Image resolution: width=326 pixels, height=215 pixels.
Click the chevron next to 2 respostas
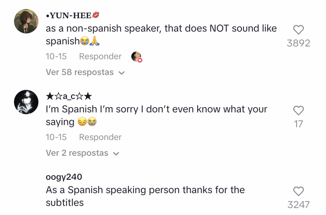pos(116,154)
